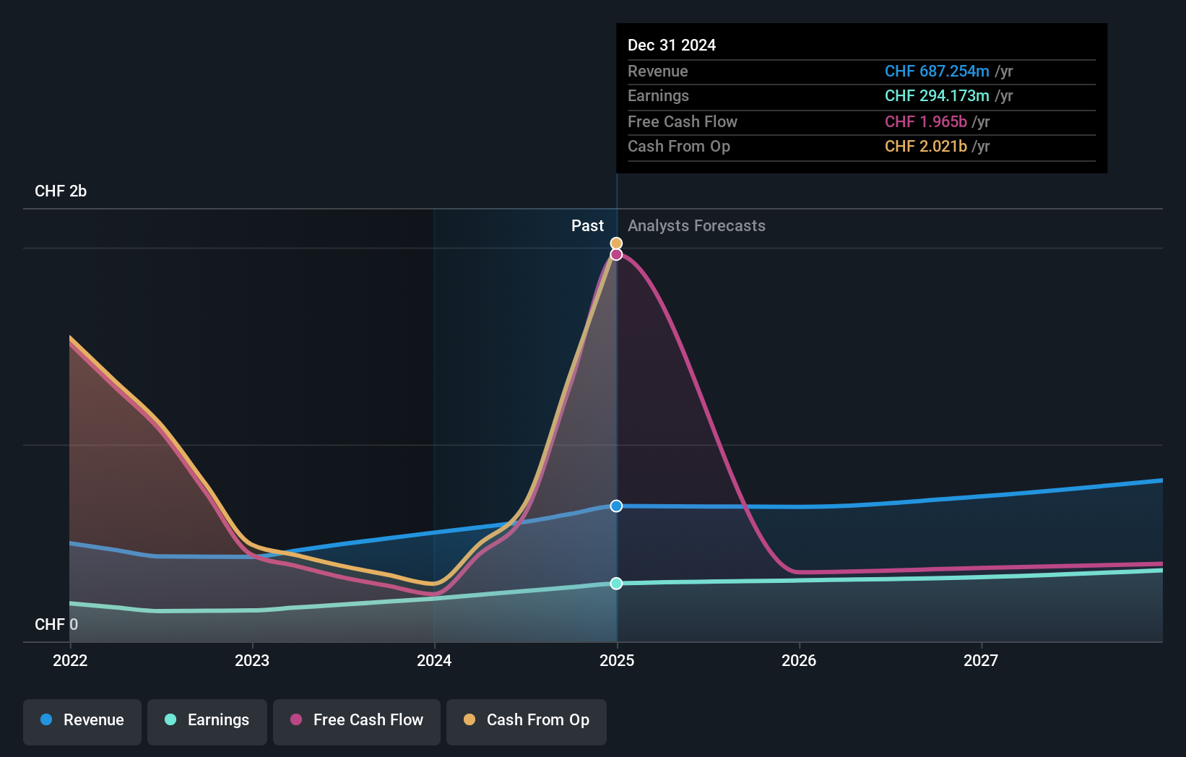Click the 2027 x-axis label
Screen dimensions: 1186x757
981,660
